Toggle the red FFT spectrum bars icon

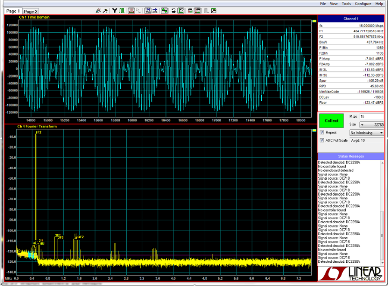[131, 11]
